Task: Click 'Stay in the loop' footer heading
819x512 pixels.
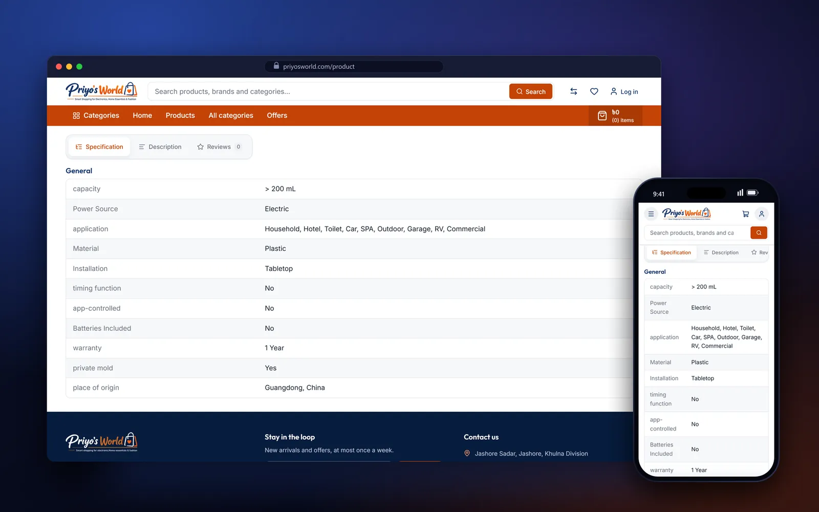Action: 290,437
